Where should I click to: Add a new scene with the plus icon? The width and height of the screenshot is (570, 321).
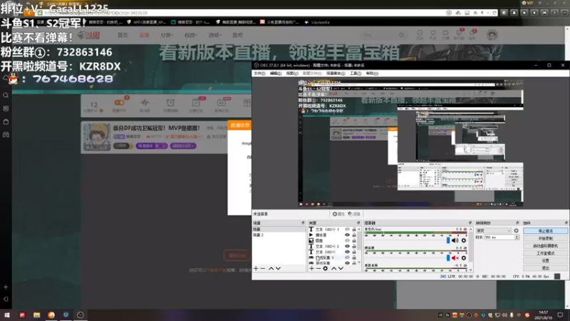(256, 269)
